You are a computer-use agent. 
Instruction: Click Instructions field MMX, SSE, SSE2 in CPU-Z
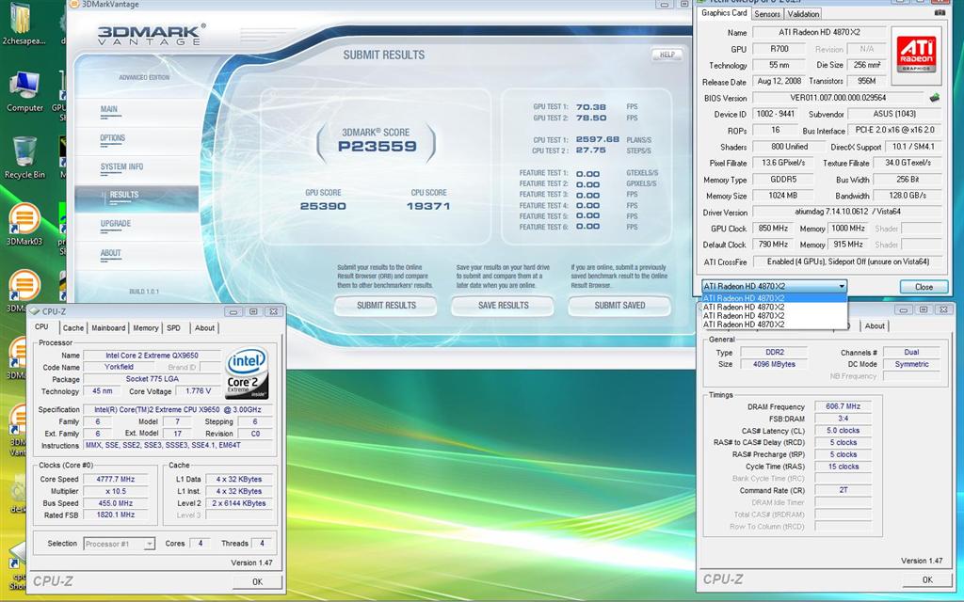[178, 445]
